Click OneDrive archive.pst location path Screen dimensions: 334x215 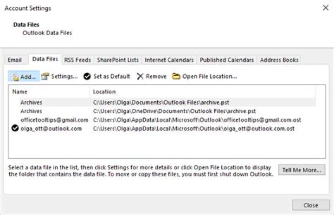pyautogui.click(x=174, y=111)
